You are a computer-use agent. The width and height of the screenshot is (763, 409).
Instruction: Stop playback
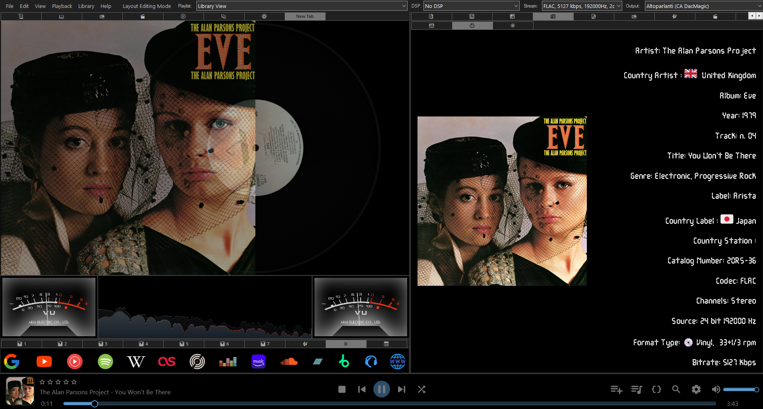tap(342, 389)
